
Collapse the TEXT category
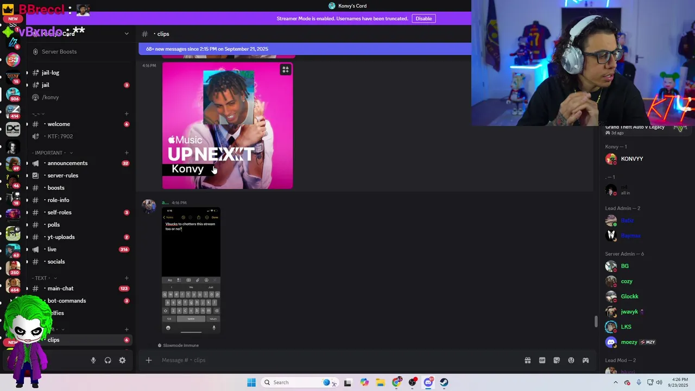point(45,278)
